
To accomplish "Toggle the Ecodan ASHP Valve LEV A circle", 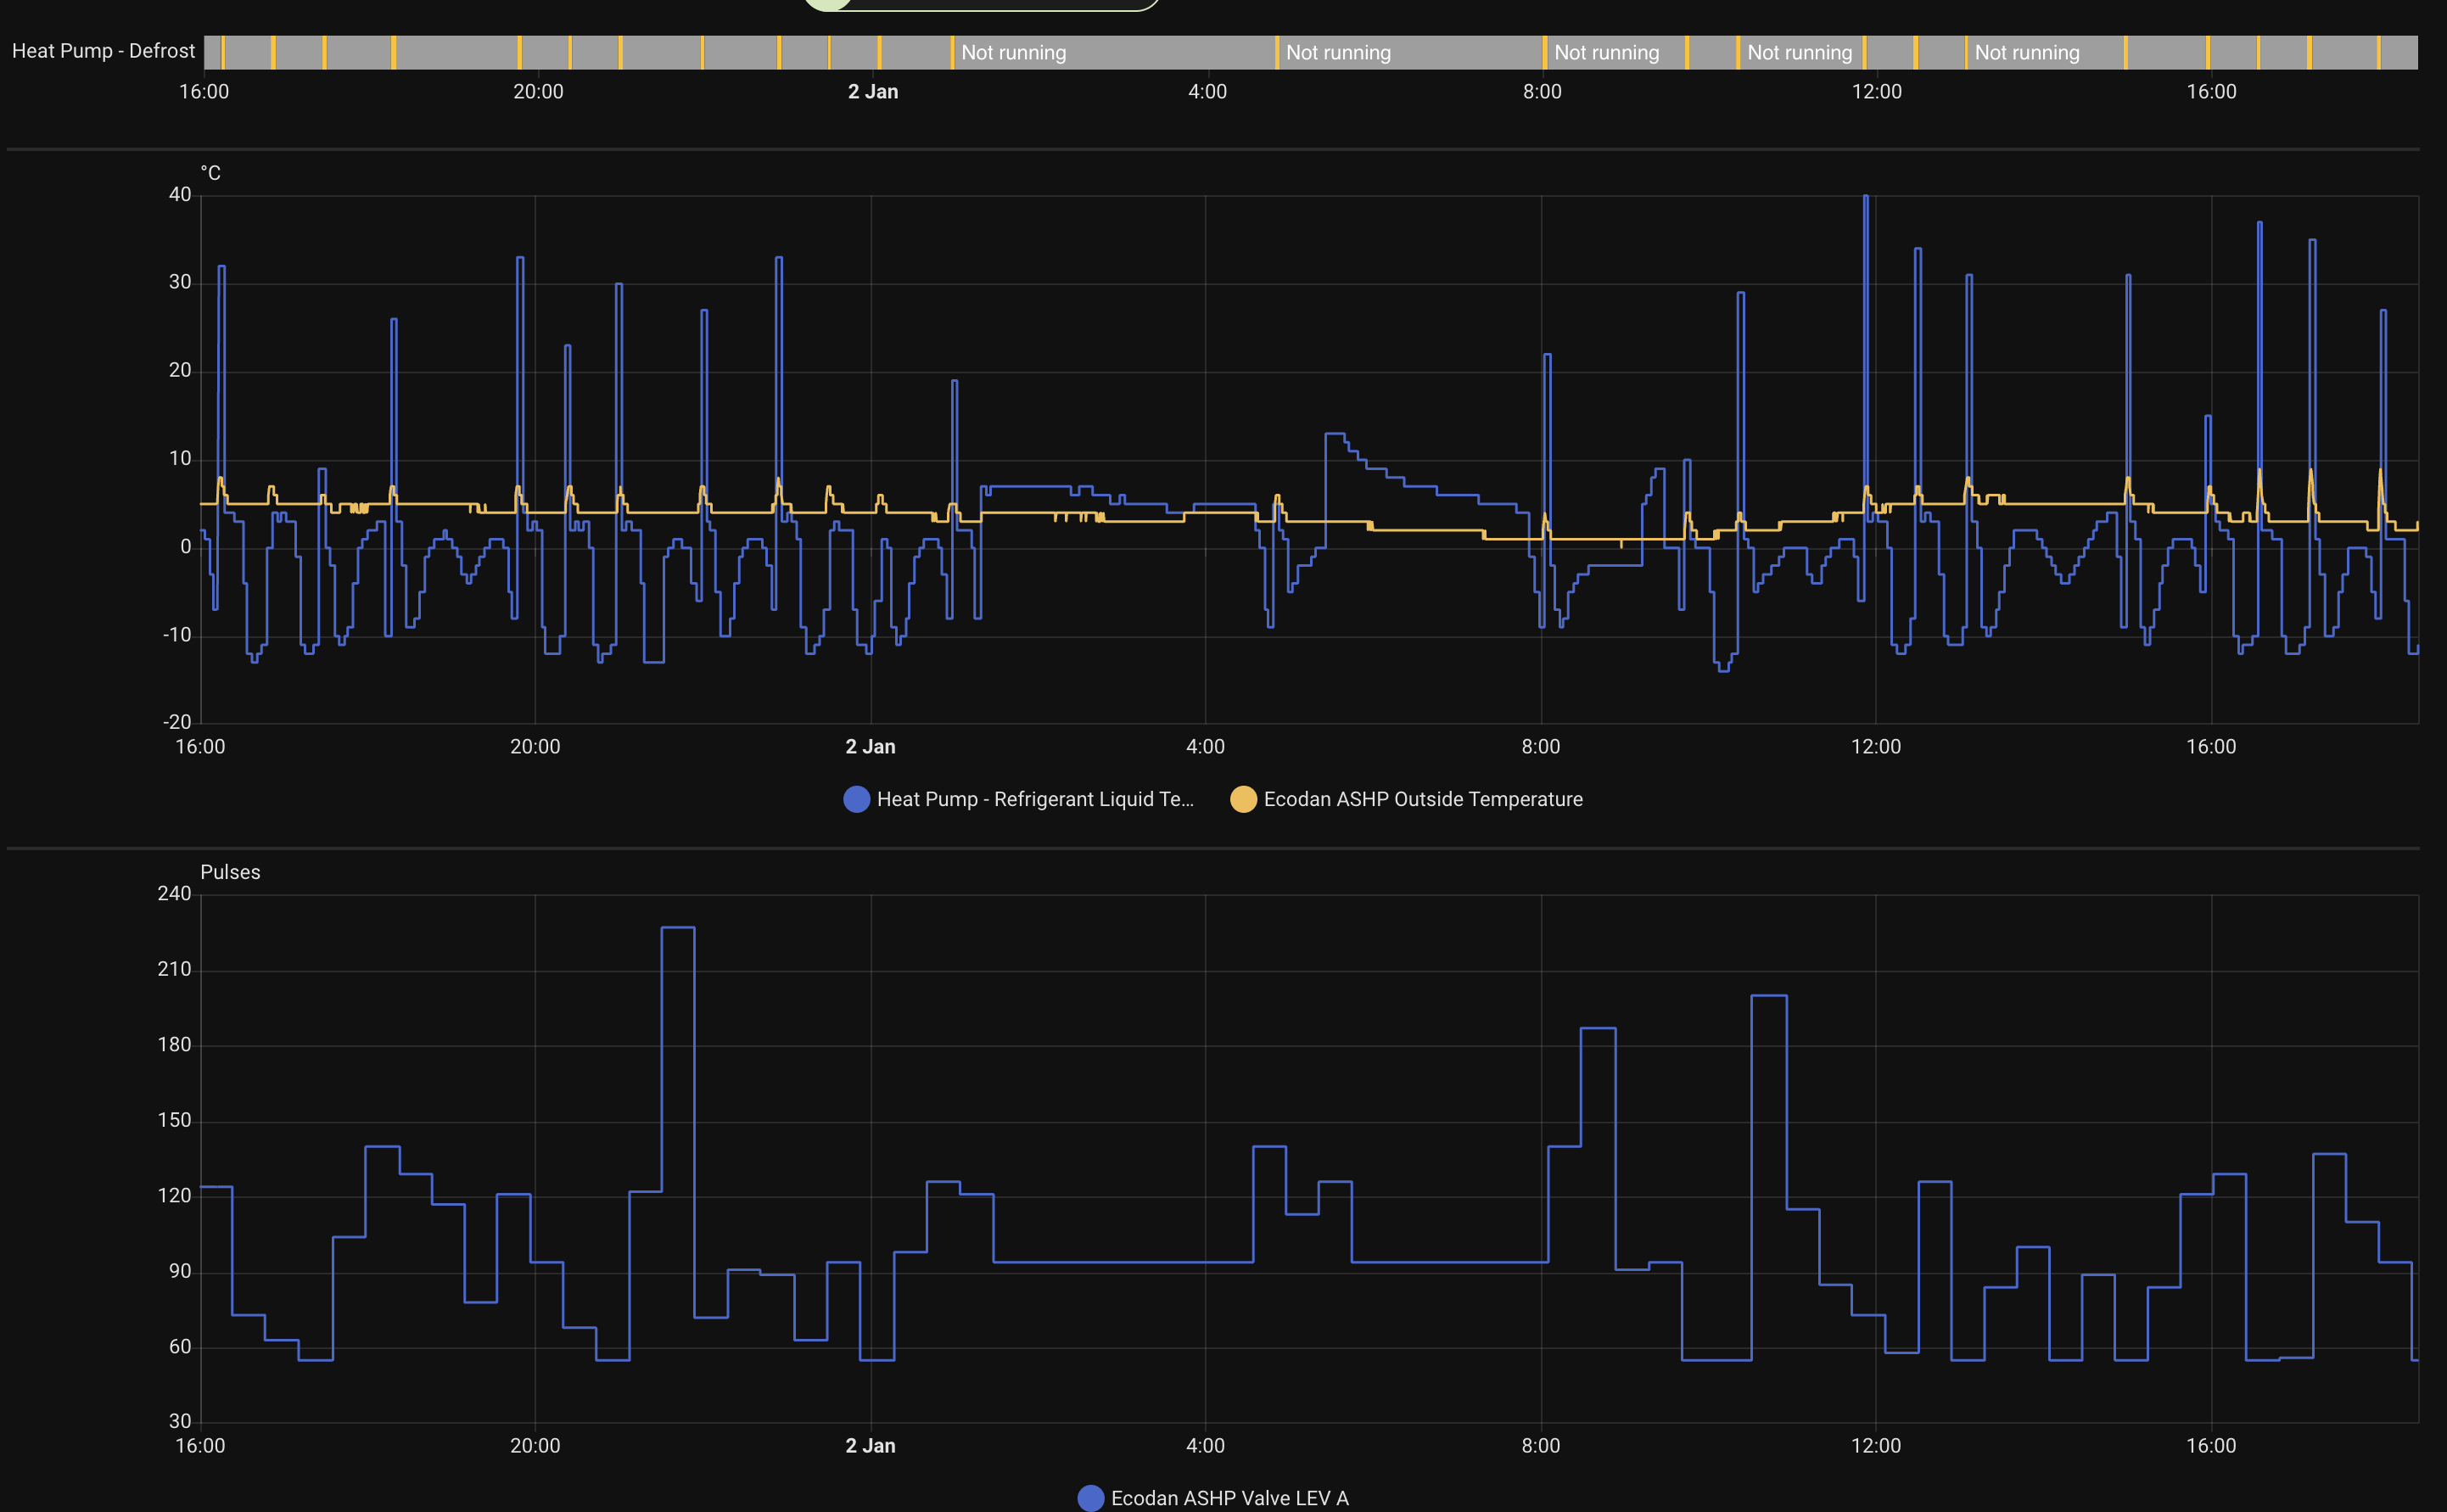I will [1090, 1497].
